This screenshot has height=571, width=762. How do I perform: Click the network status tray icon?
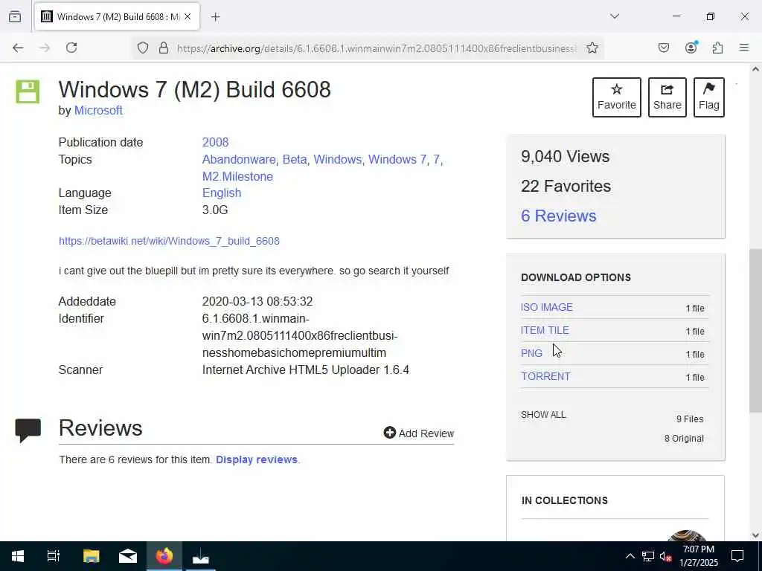pyautogui.click(x=648, y=556)
